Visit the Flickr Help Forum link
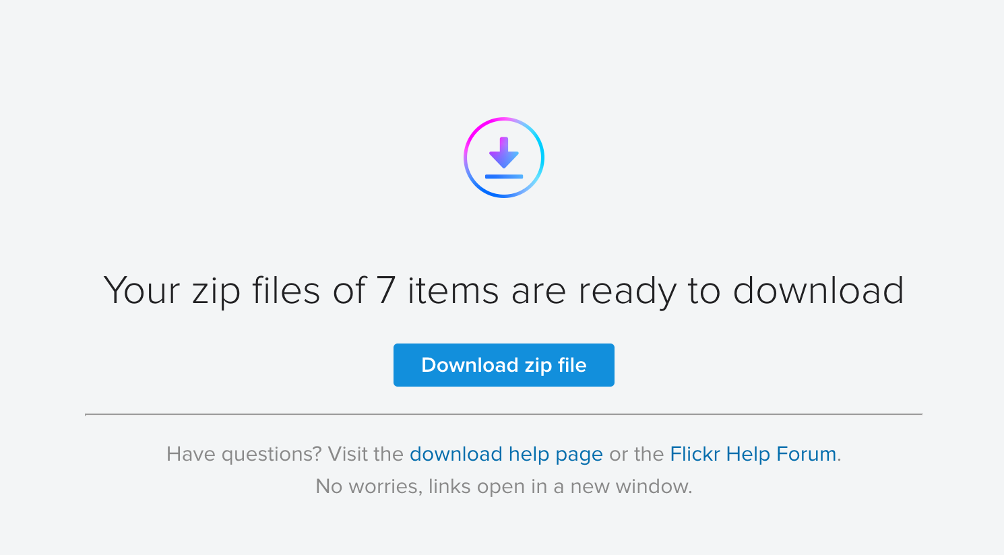Viewport: 1004px width, 555px height. [x=753, y=454]
